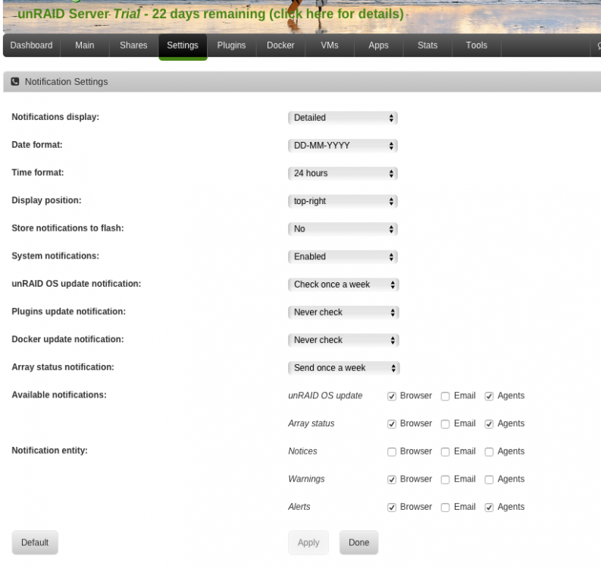Open Store notifications to flash dropdown
The height and width of the screenshot is (569, 601).
(343, 229)
